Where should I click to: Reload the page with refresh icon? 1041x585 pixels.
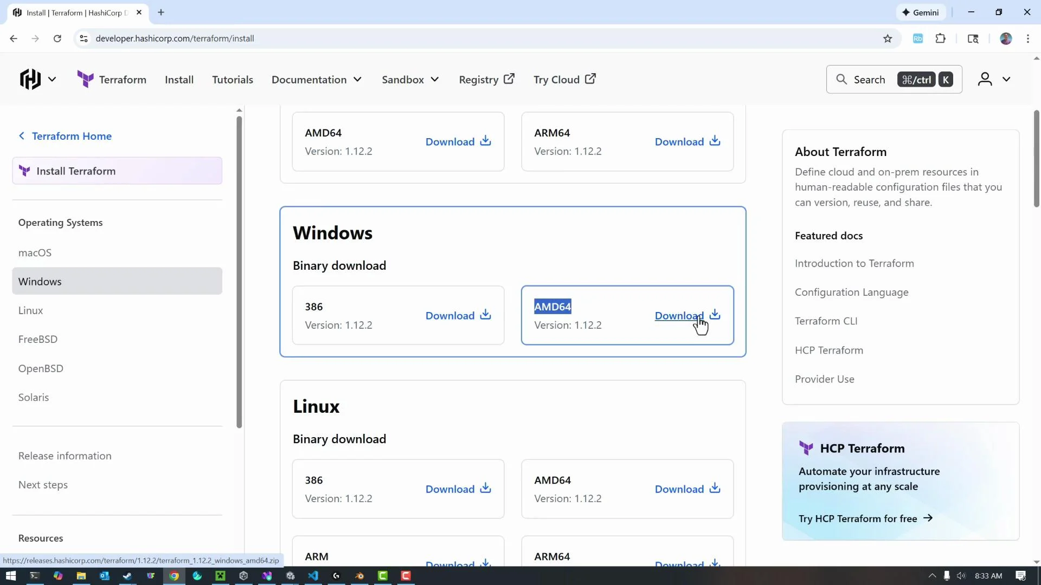click(x=57, y=38)
